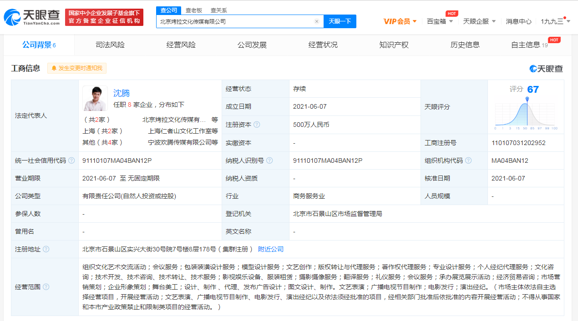578x321 pixels.
Task: Open help icon next to 组织机构代码
Action: (468, 160)
